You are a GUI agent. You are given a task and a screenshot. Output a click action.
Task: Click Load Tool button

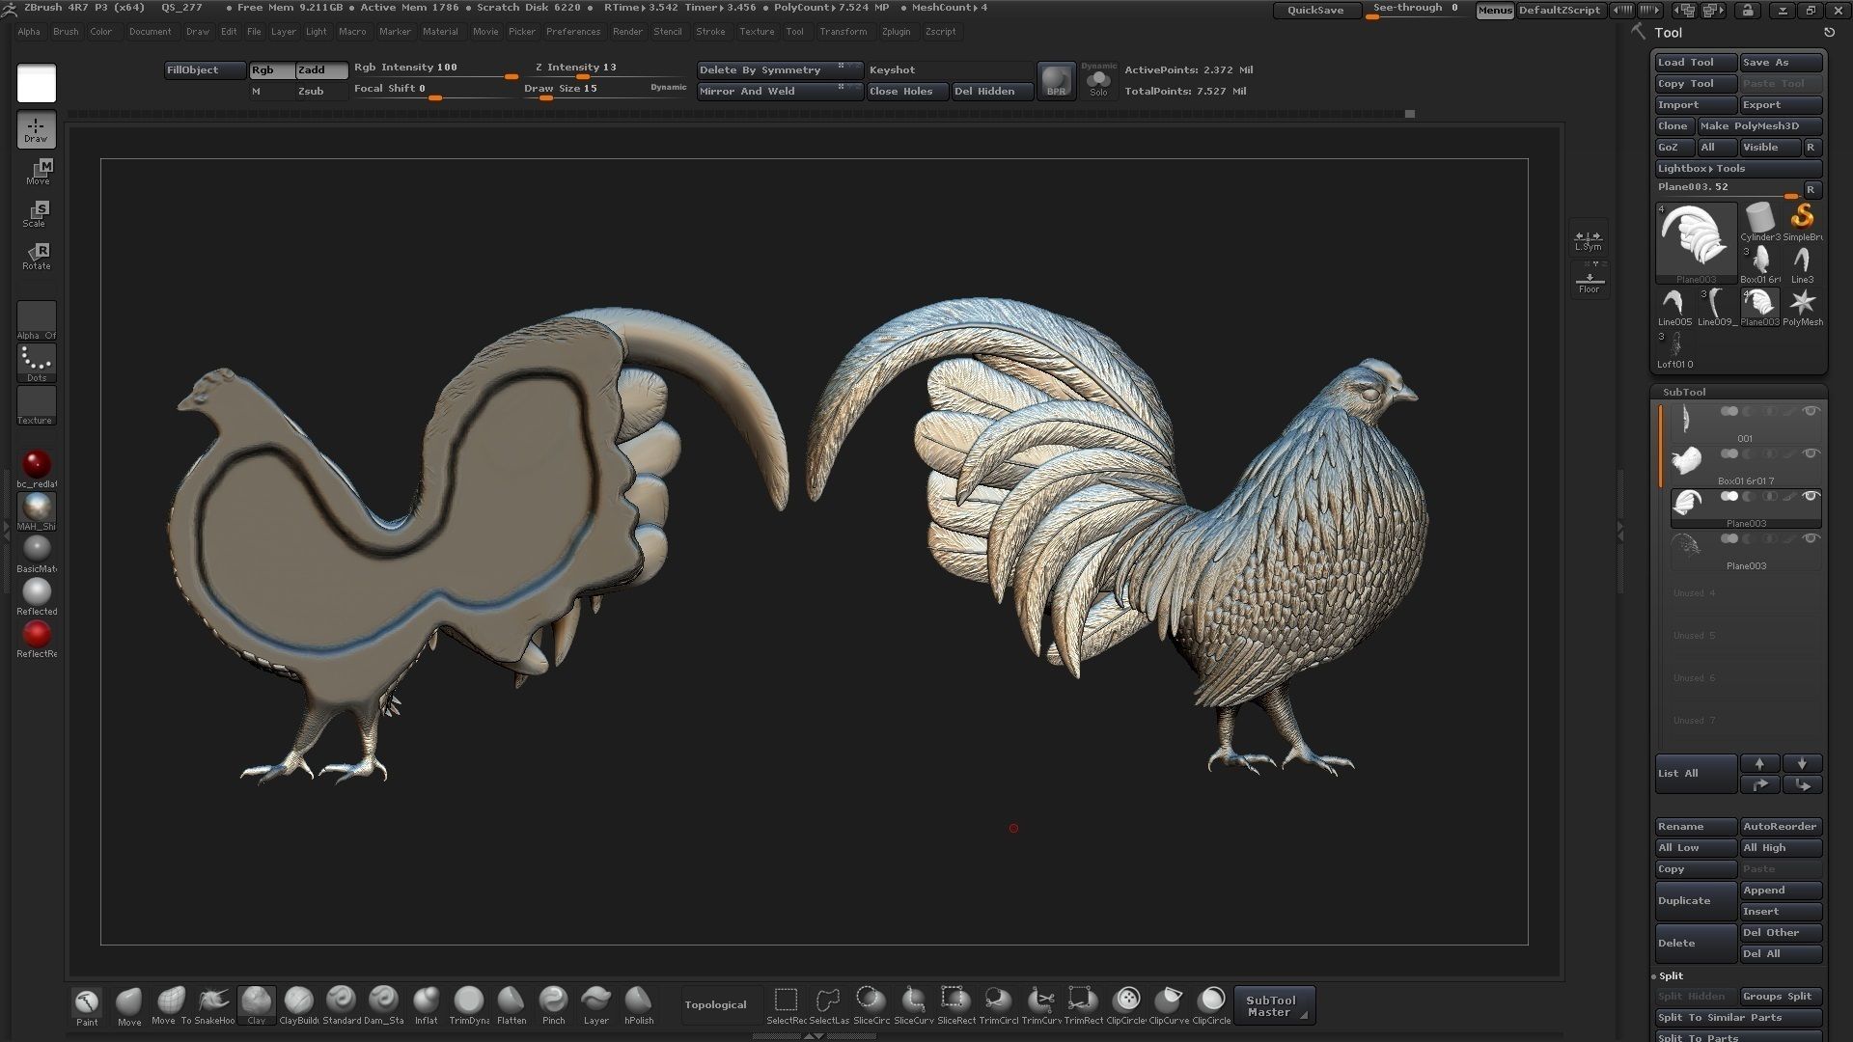[x=1696, y=63]
